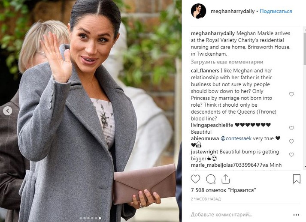Open the three-dot more options menu
This screenshot has height=222, width=306.
(x=296, y=215)
